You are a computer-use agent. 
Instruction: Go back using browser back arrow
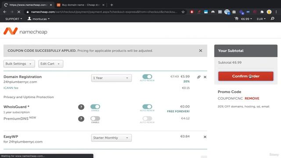point(5,12)
